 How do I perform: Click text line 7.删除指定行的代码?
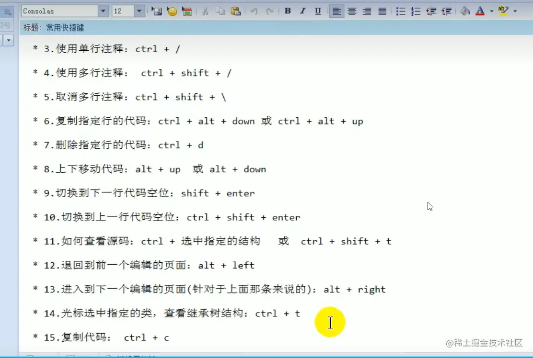(117, 145)
